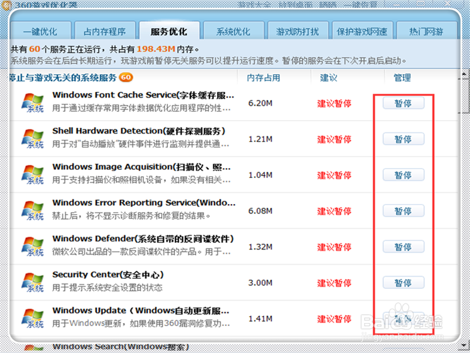
Task: Click 建议暂停 for Security Center
Action: [334, 283]
